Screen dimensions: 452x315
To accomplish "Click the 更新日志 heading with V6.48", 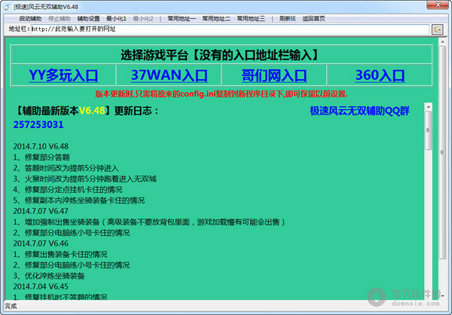I will (x=87, y=111).
